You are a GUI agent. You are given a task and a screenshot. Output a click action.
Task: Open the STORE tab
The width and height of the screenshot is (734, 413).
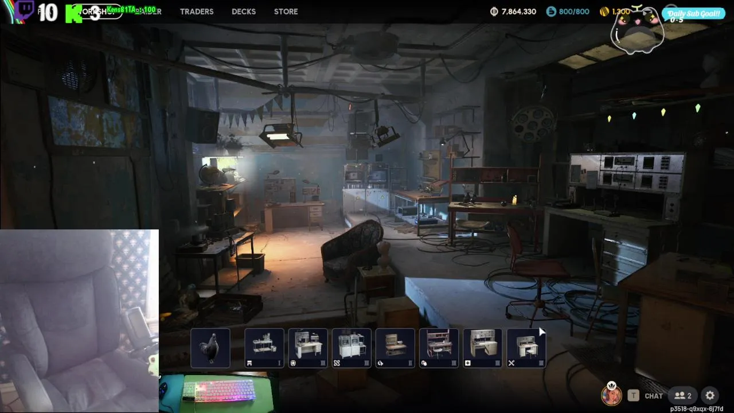tap(286, 11)
